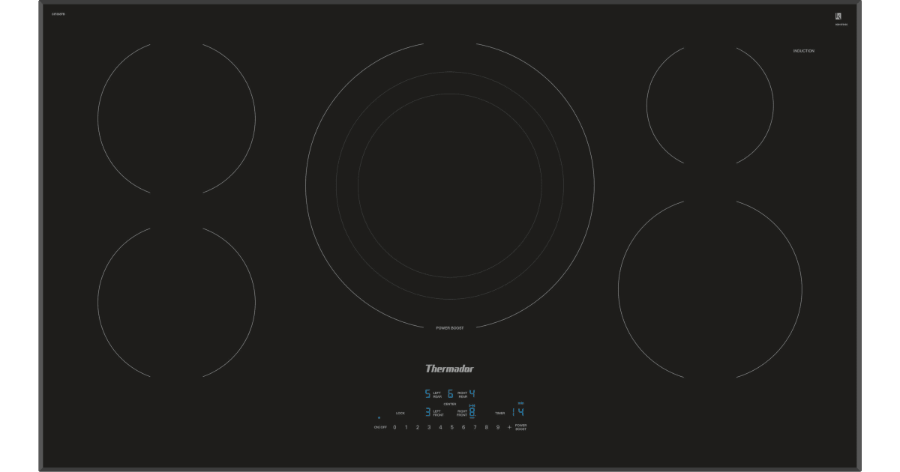The height and width of the screenshot is (472, 900).
Task: Enable the LOCK control
Action: 400,413
